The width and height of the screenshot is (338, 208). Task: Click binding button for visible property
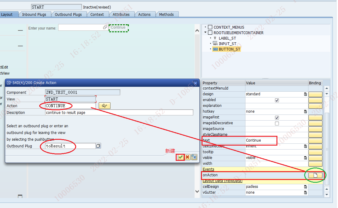coord(315,158)
